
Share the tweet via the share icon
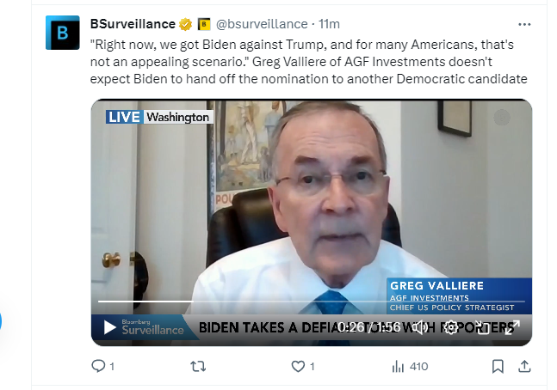523,367
